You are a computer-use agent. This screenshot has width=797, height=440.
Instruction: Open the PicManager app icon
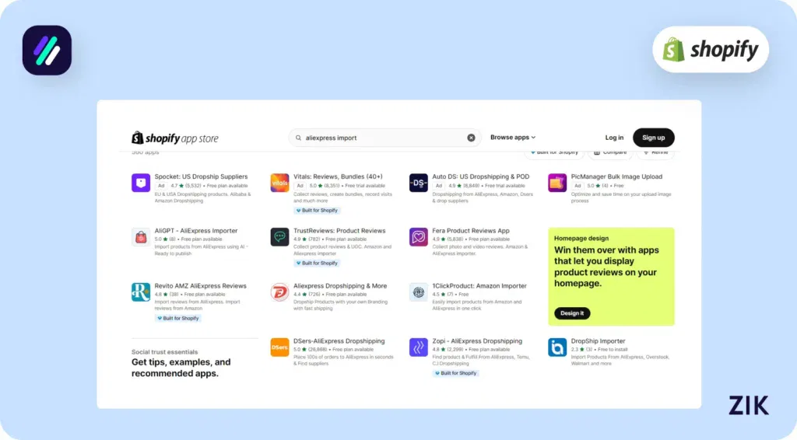(x=557, y=183)
